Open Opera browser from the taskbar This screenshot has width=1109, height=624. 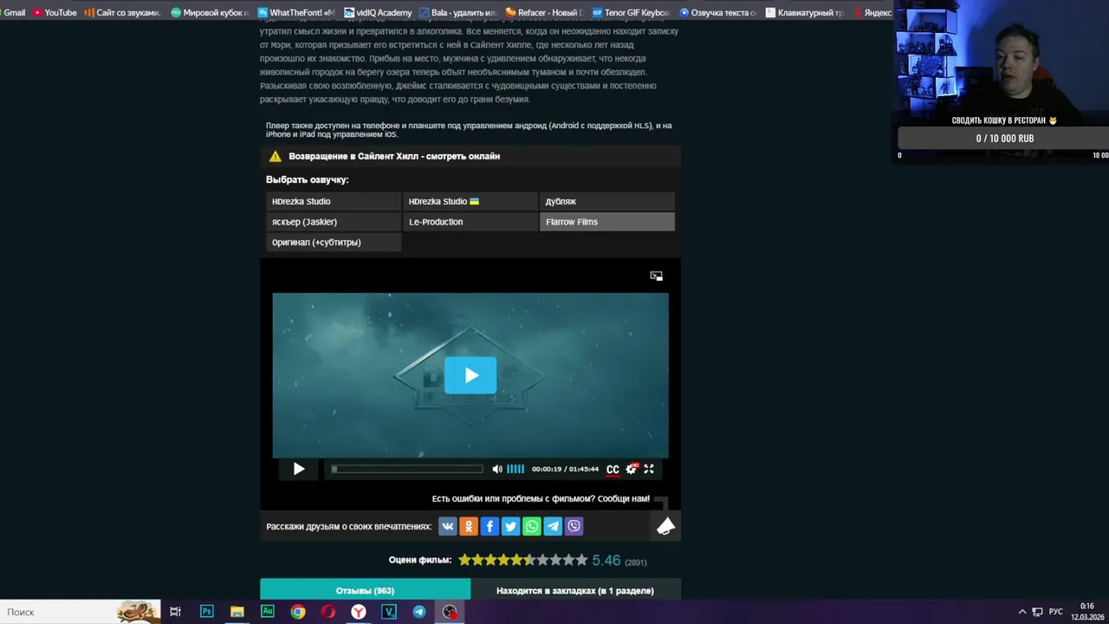(328, 612)
